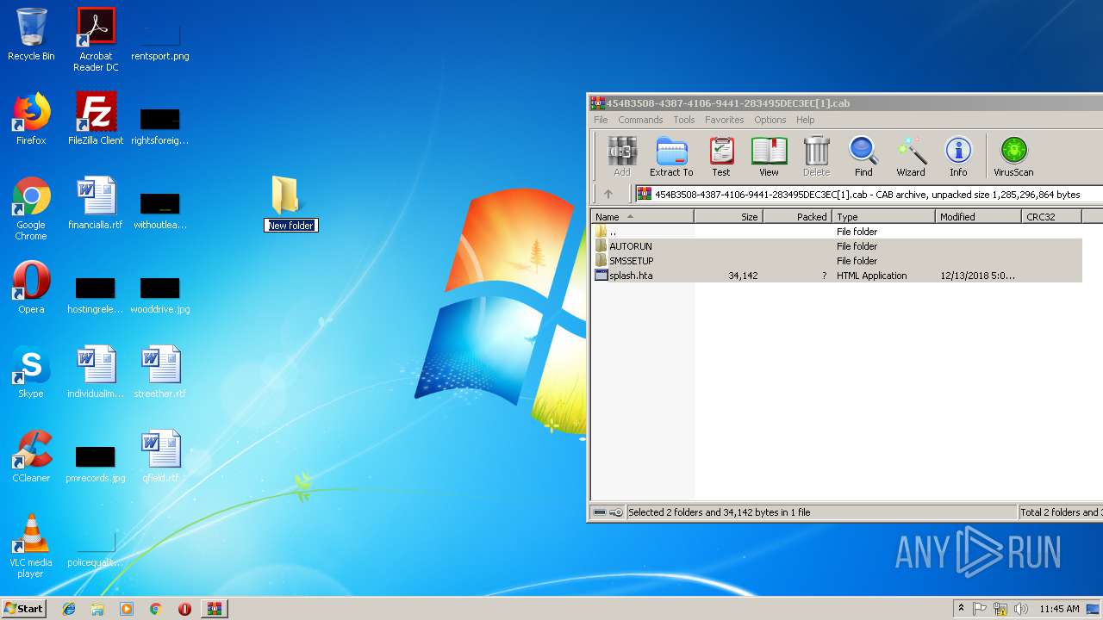Select the splash.hta file
1103x620 pixels.
pyautogui.click(x=836, y=276)
